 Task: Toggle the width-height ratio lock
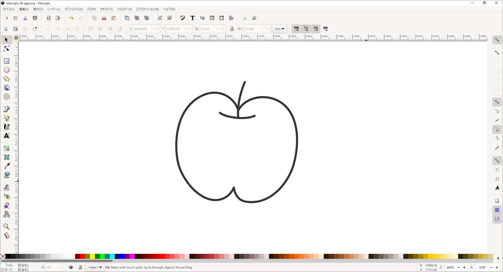click(232, 29)
